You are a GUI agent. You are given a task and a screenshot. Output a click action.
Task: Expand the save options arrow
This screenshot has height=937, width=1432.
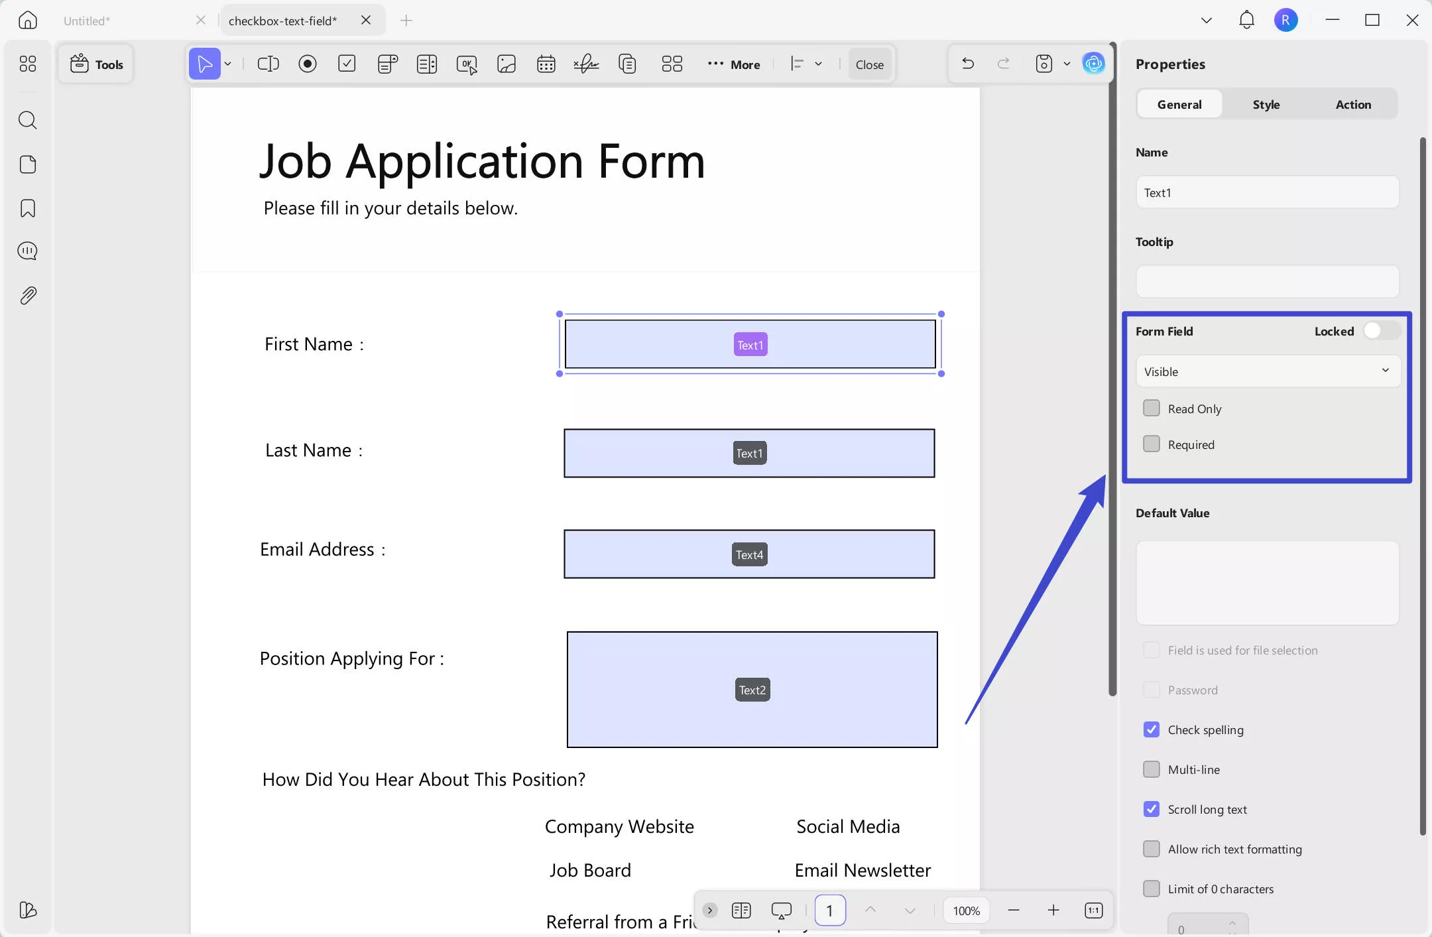(1067, 64)
